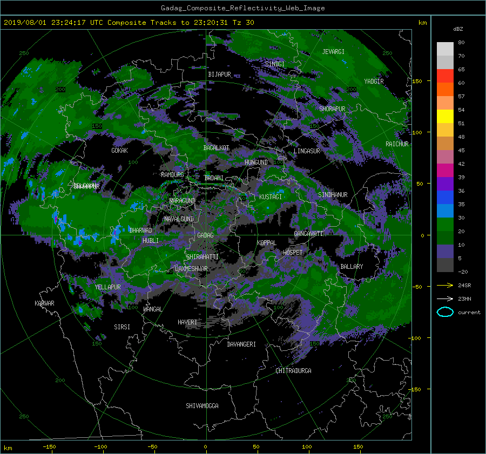Viewport: 486px width, 454px height.
Task: Click the JEVARGI city label
Action: [x=333, y=52]
